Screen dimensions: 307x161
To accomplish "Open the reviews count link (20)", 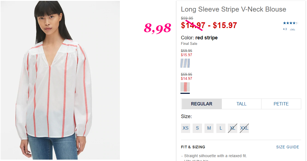I will [x=292, y=29].
